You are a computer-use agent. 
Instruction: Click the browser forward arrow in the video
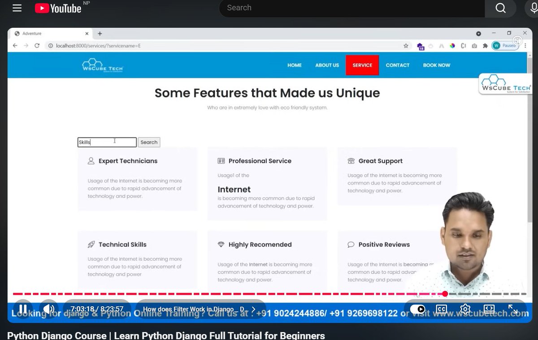click(26, 46)
